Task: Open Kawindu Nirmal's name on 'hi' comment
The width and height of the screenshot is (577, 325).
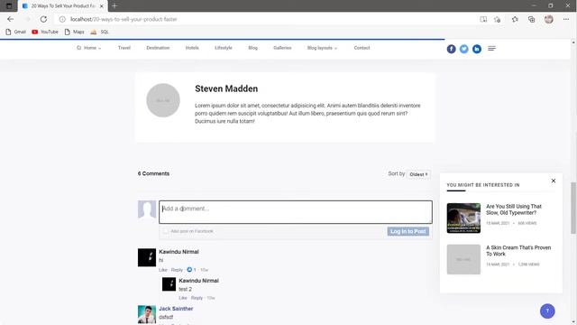Action: click(179, 252)
